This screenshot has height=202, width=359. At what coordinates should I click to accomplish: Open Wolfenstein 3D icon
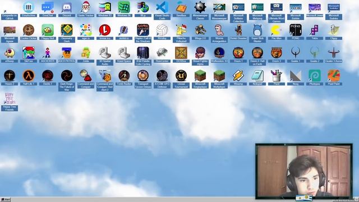click(219, 53)
